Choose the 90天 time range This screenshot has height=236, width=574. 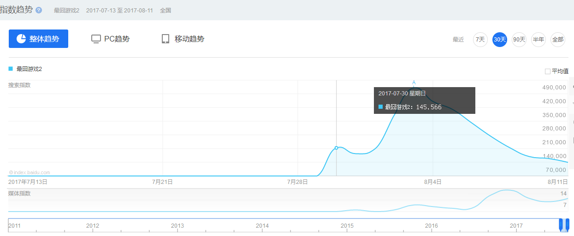[519, 40]
